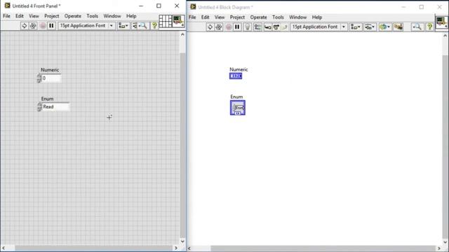
Task: Click Front Panel search magnifier icon
Action: pos(143,26)
